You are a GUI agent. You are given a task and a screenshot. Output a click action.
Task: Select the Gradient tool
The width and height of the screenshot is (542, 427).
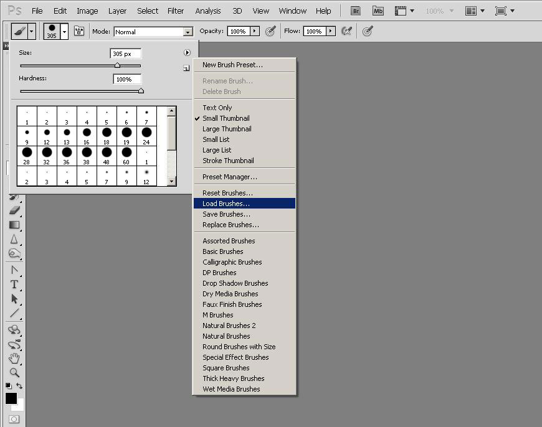[14, 225]
